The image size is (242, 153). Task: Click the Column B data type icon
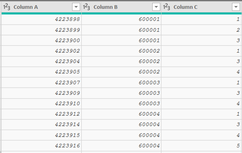coord(86,7)
